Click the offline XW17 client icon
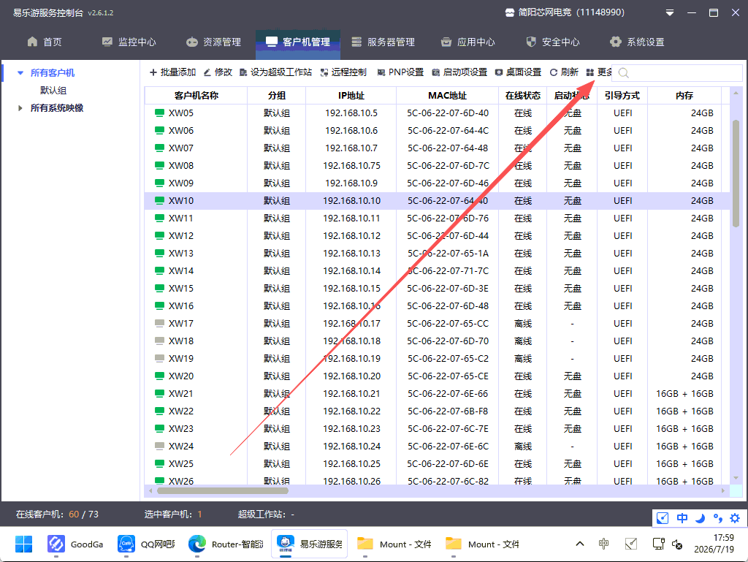748x562 pixels. tap(159, 324)
